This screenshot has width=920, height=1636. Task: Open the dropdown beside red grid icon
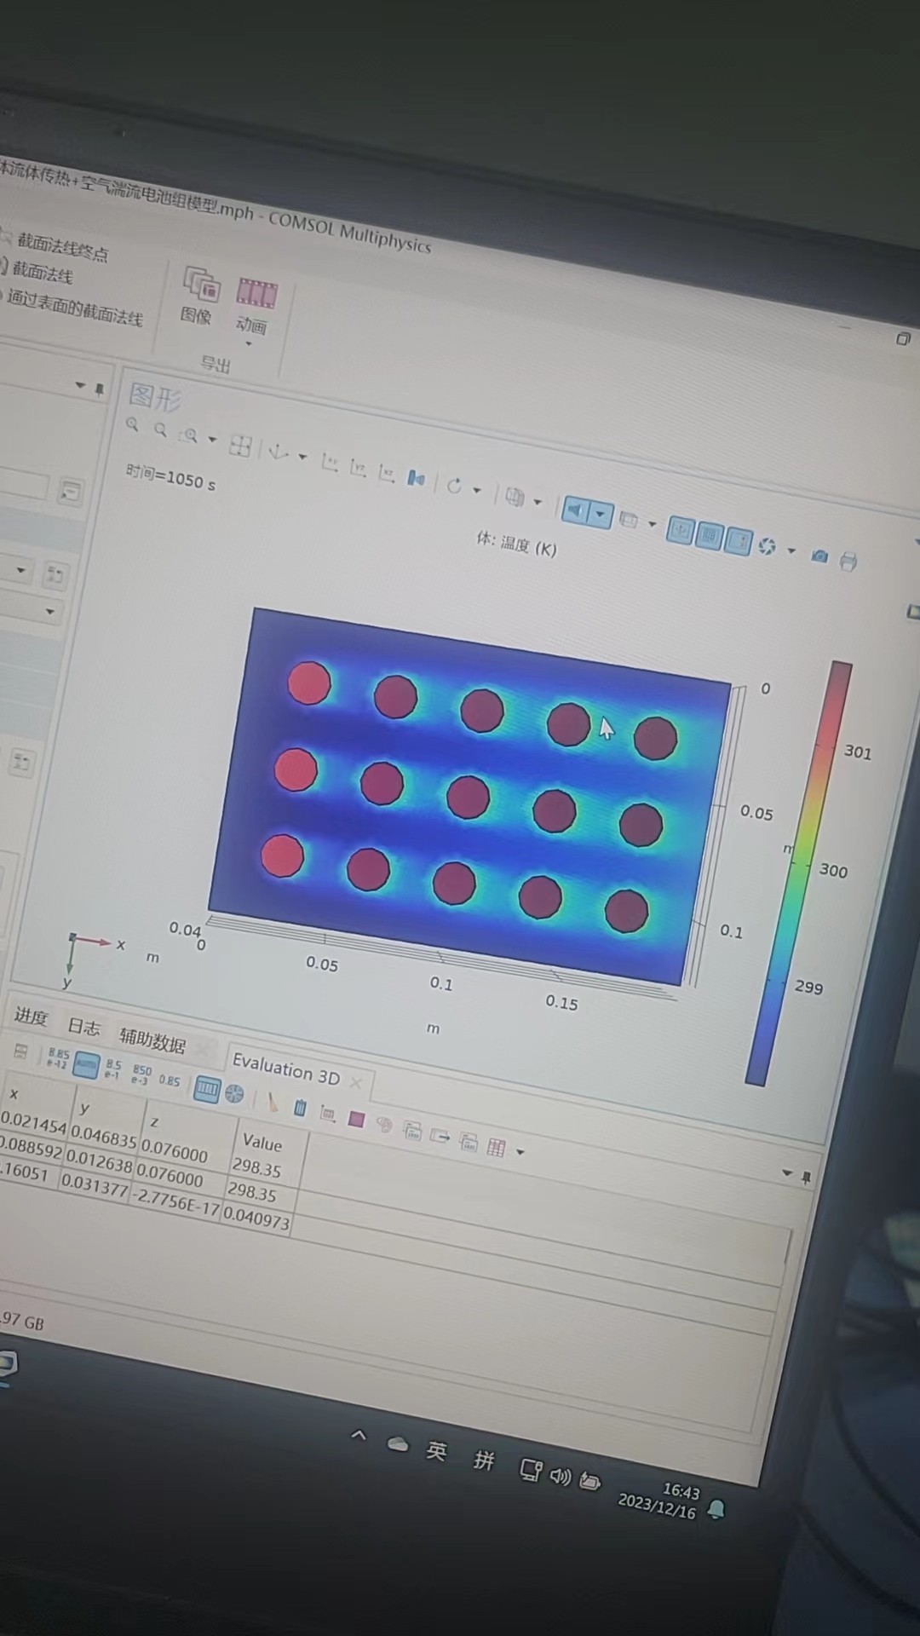pos(520,1152)
